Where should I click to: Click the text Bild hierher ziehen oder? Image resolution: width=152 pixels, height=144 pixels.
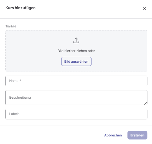click(x=76, y=51)
